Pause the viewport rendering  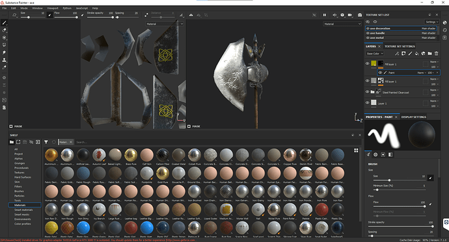(325, 15)
